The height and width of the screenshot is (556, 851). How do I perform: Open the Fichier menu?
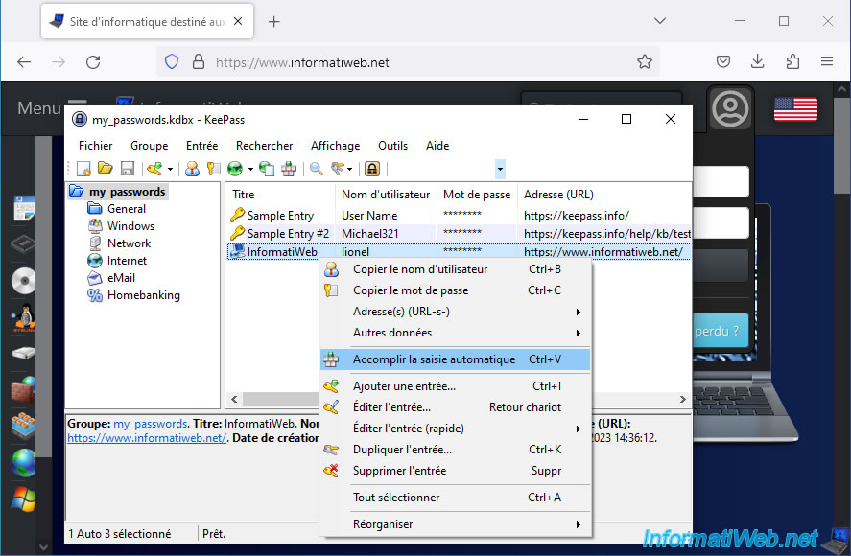click(x=96, y=146)
